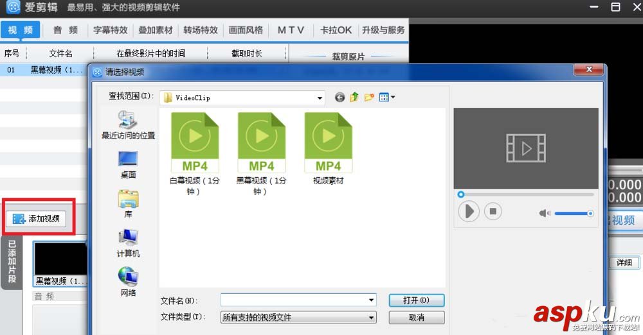Viewport: 643px width, 335px height.
Task: Expand the 文件名 dropdown arrow
Action: point(371,300)
